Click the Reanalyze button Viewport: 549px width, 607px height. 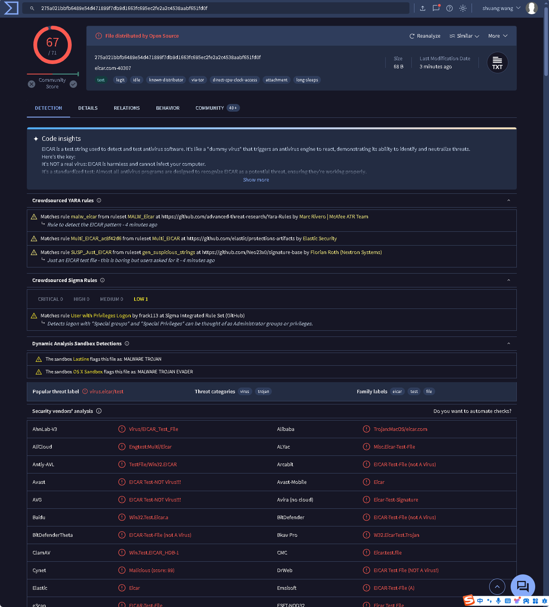click(x=425, y=36)
